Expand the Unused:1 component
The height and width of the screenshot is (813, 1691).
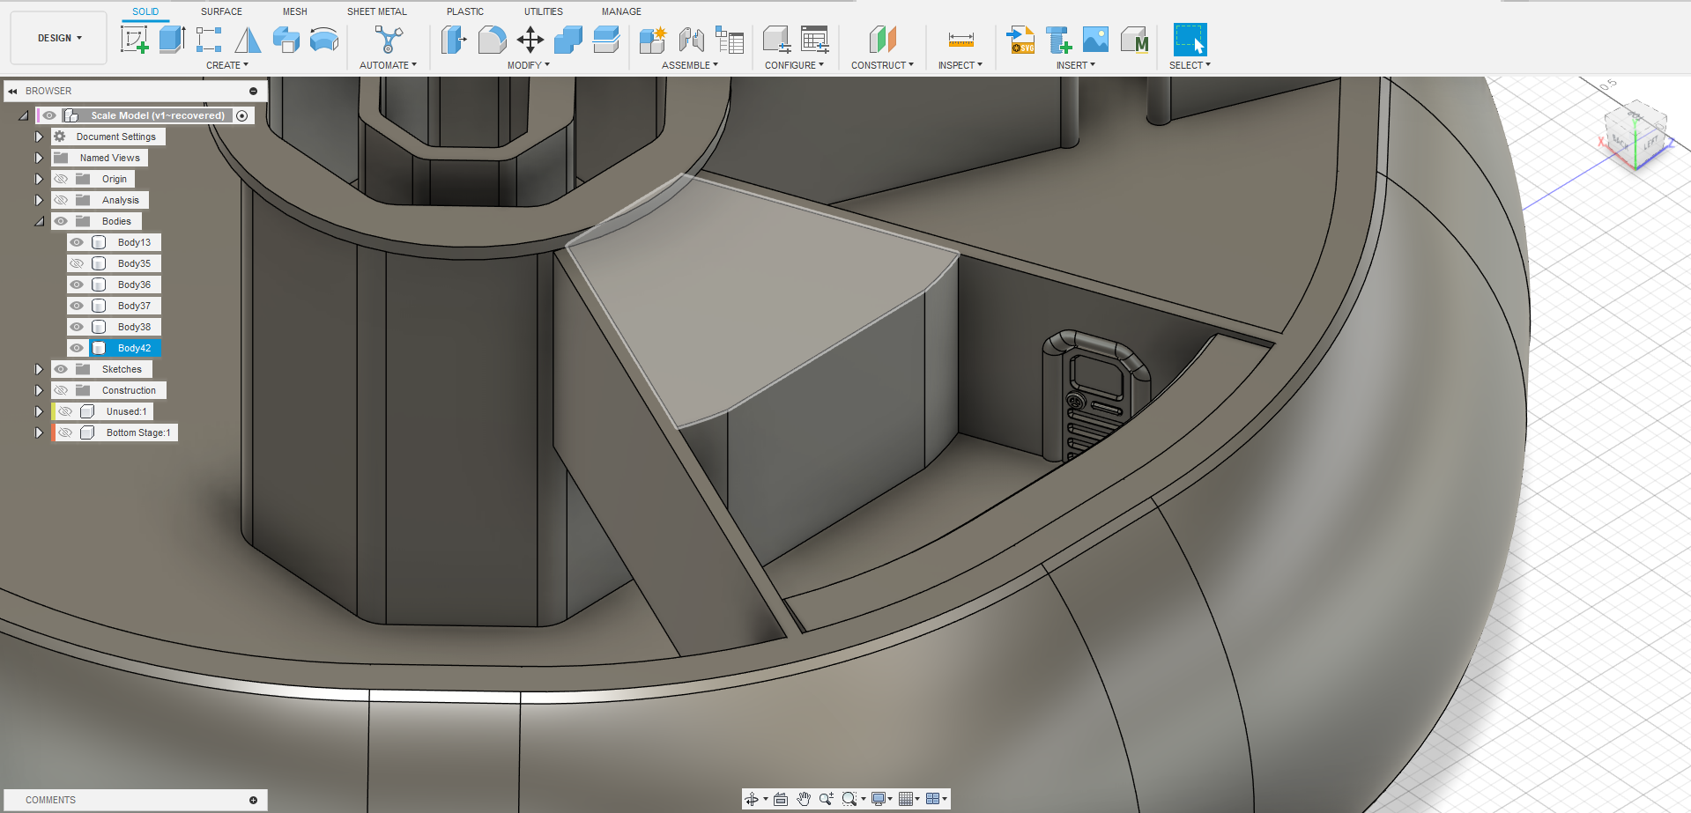[39, 411]
